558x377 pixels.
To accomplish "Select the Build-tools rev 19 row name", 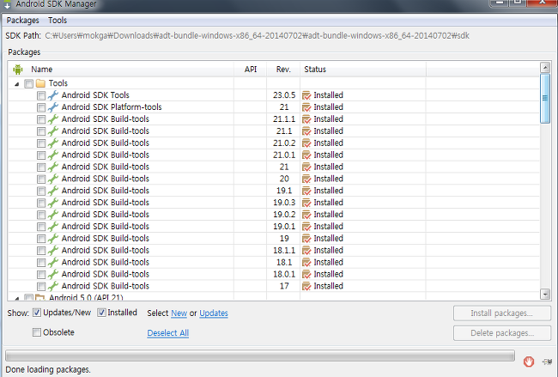I will [x=106, y=239].
